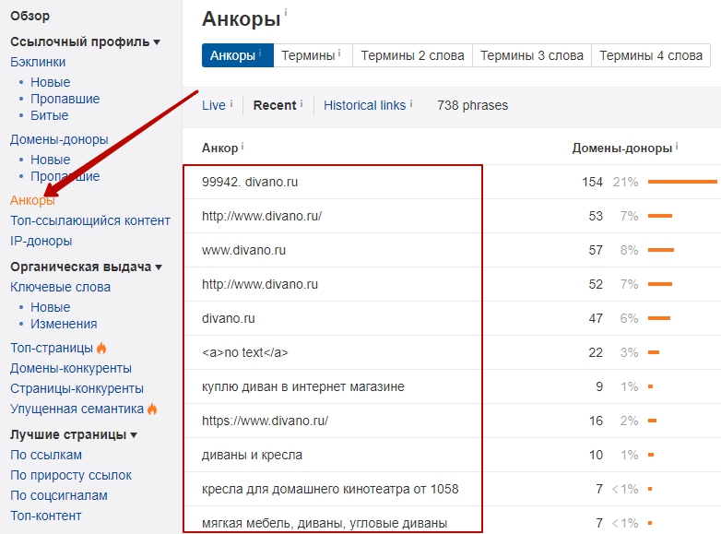Screen dimensions: 721x534
Task: Open Топ-ссылающийся контент report
Action: pos(90,220)
